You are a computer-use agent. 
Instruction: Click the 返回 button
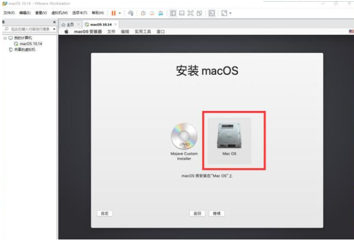[x=197, y=213]
